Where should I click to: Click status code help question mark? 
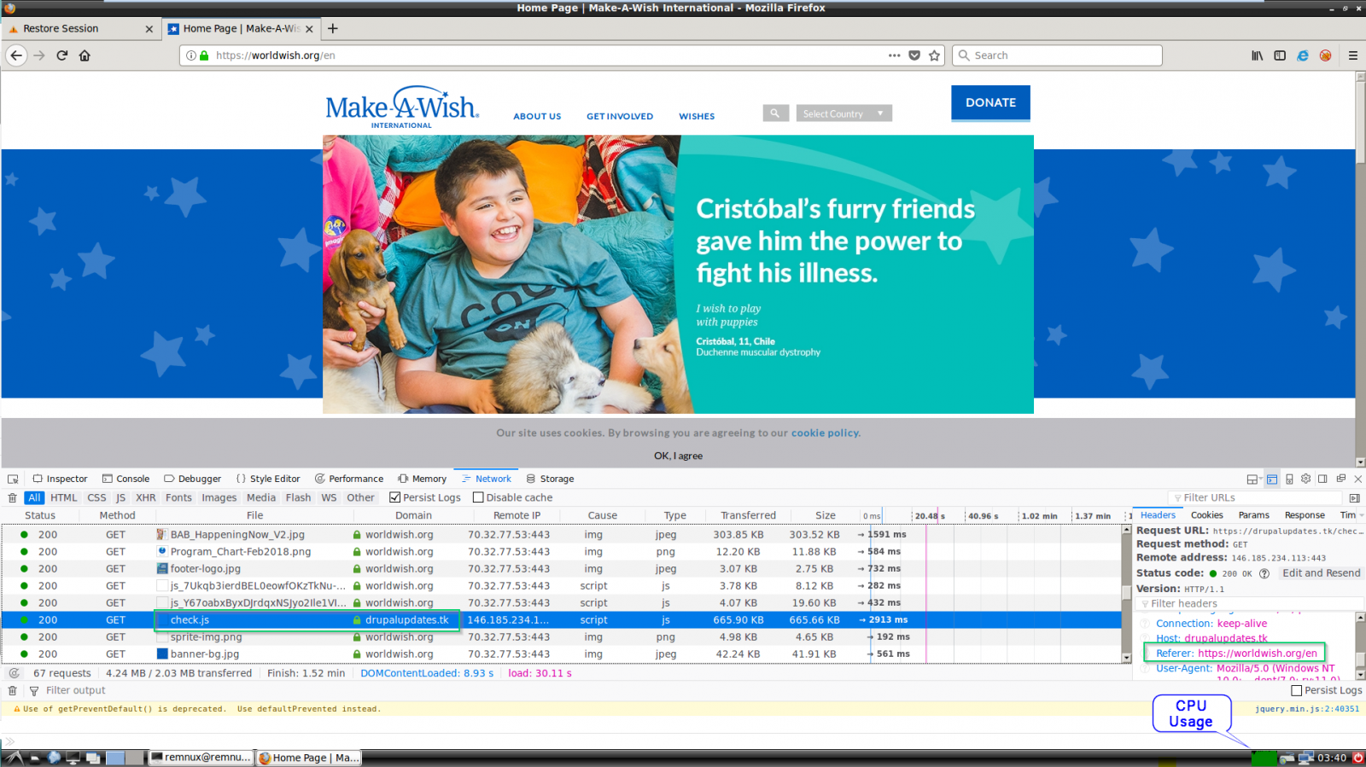(1264, 573)
